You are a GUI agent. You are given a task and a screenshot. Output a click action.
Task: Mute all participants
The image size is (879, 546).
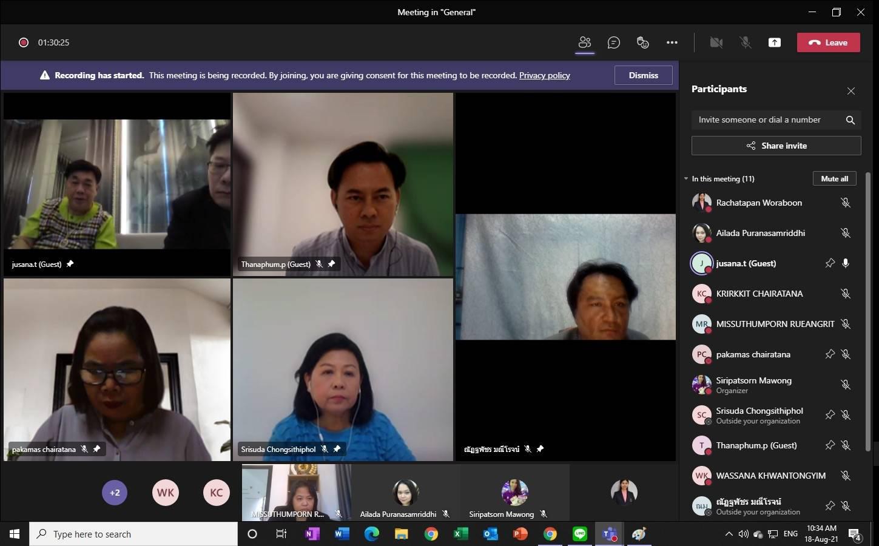coord(835,178)
